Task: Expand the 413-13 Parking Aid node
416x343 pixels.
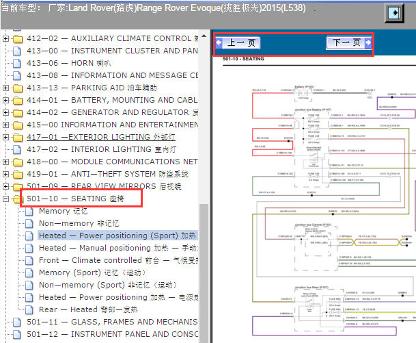Action: (5, 88)
